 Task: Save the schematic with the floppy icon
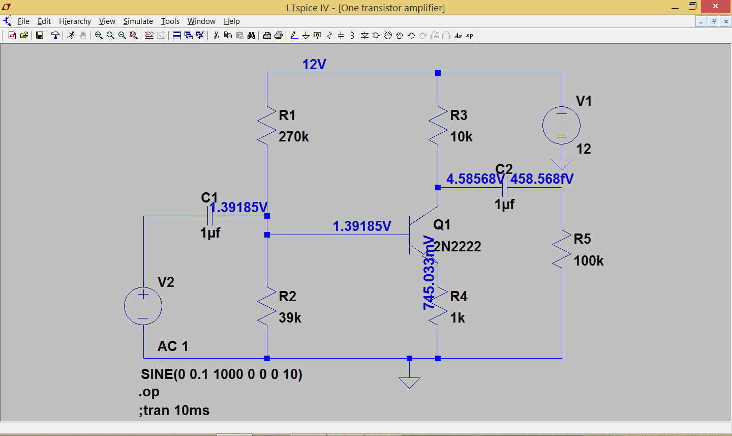39,36
